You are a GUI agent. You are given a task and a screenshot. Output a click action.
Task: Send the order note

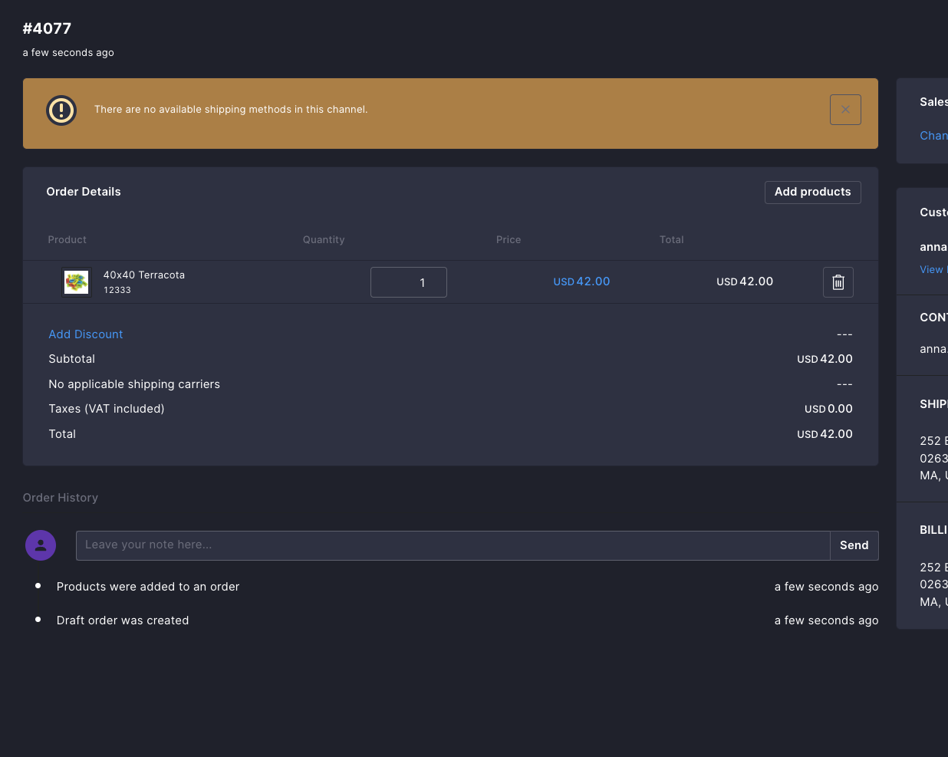tap(854, 545)
